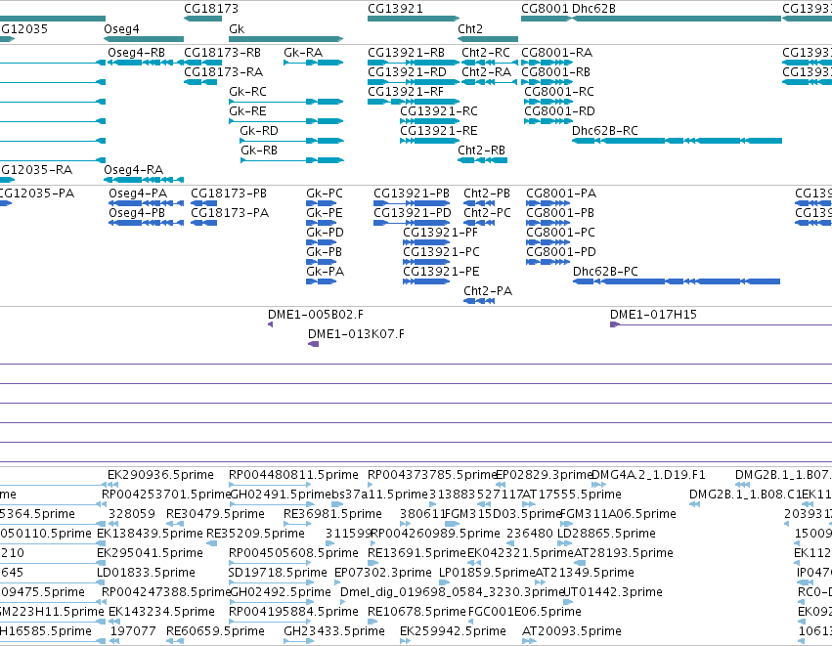
Task: Select the CG8001 gene label
Action: pos(545,9)
